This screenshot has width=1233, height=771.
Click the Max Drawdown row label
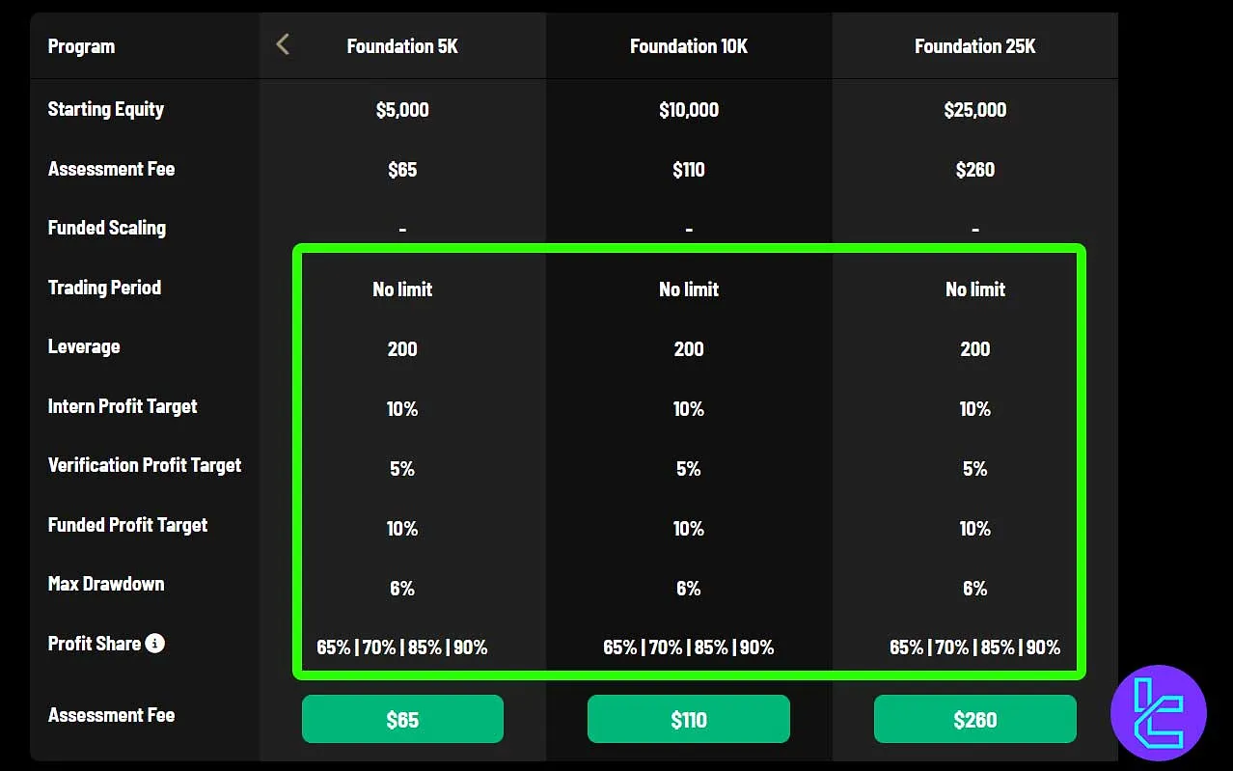pyautogui.click(x=106, y=584)
